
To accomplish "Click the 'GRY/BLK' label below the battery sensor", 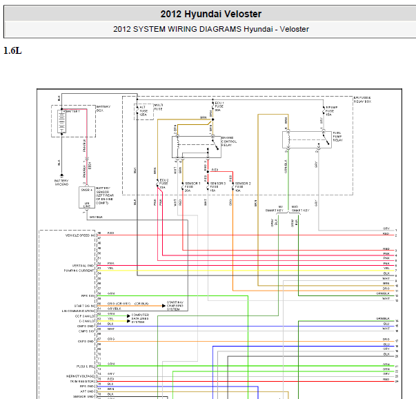I will pos(96,217).
